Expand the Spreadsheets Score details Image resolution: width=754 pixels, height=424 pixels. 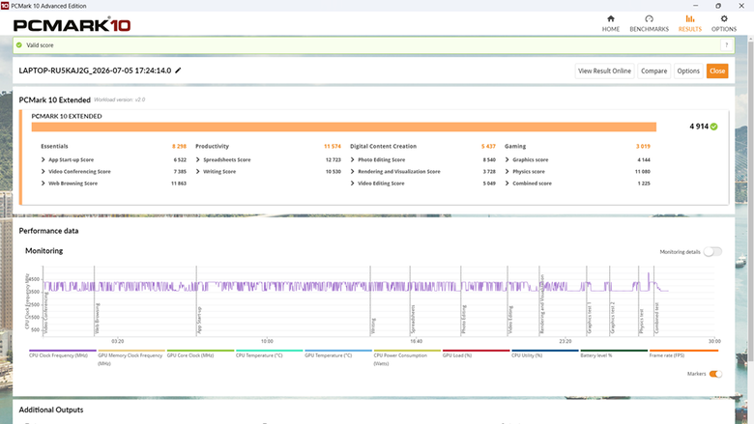click(x=223, y=160)
